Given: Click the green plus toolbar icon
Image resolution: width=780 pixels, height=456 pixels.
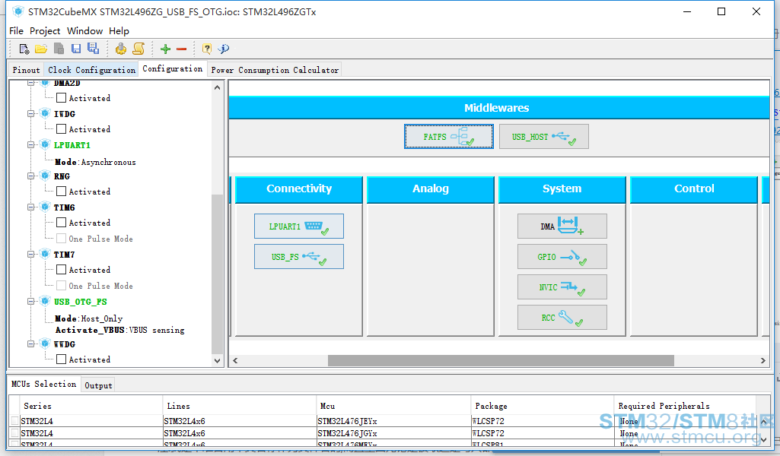Looking at the screenshot, I should [165, 49].
